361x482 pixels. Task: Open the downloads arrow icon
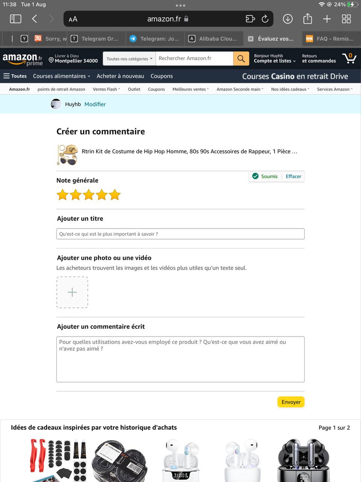click(x=288, y=19)
